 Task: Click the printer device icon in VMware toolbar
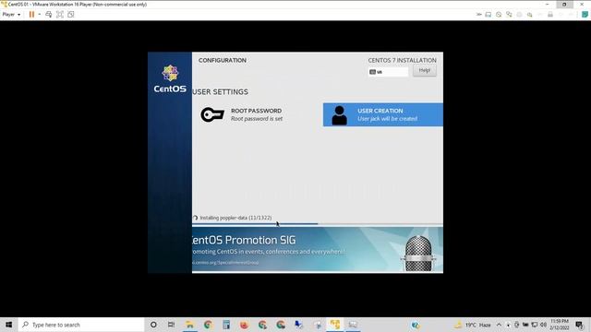(550, 15)
